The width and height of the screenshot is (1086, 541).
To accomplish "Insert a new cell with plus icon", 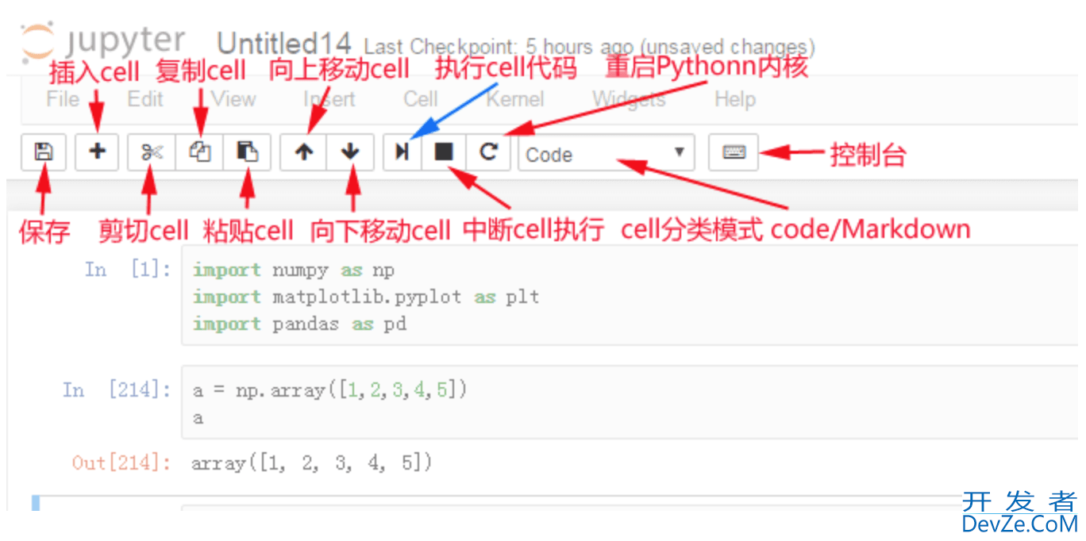I will [97, 152].
